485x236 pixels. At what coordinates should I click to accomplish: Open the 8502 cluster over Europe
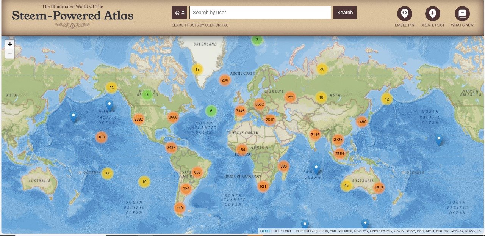tap(260, 104)
